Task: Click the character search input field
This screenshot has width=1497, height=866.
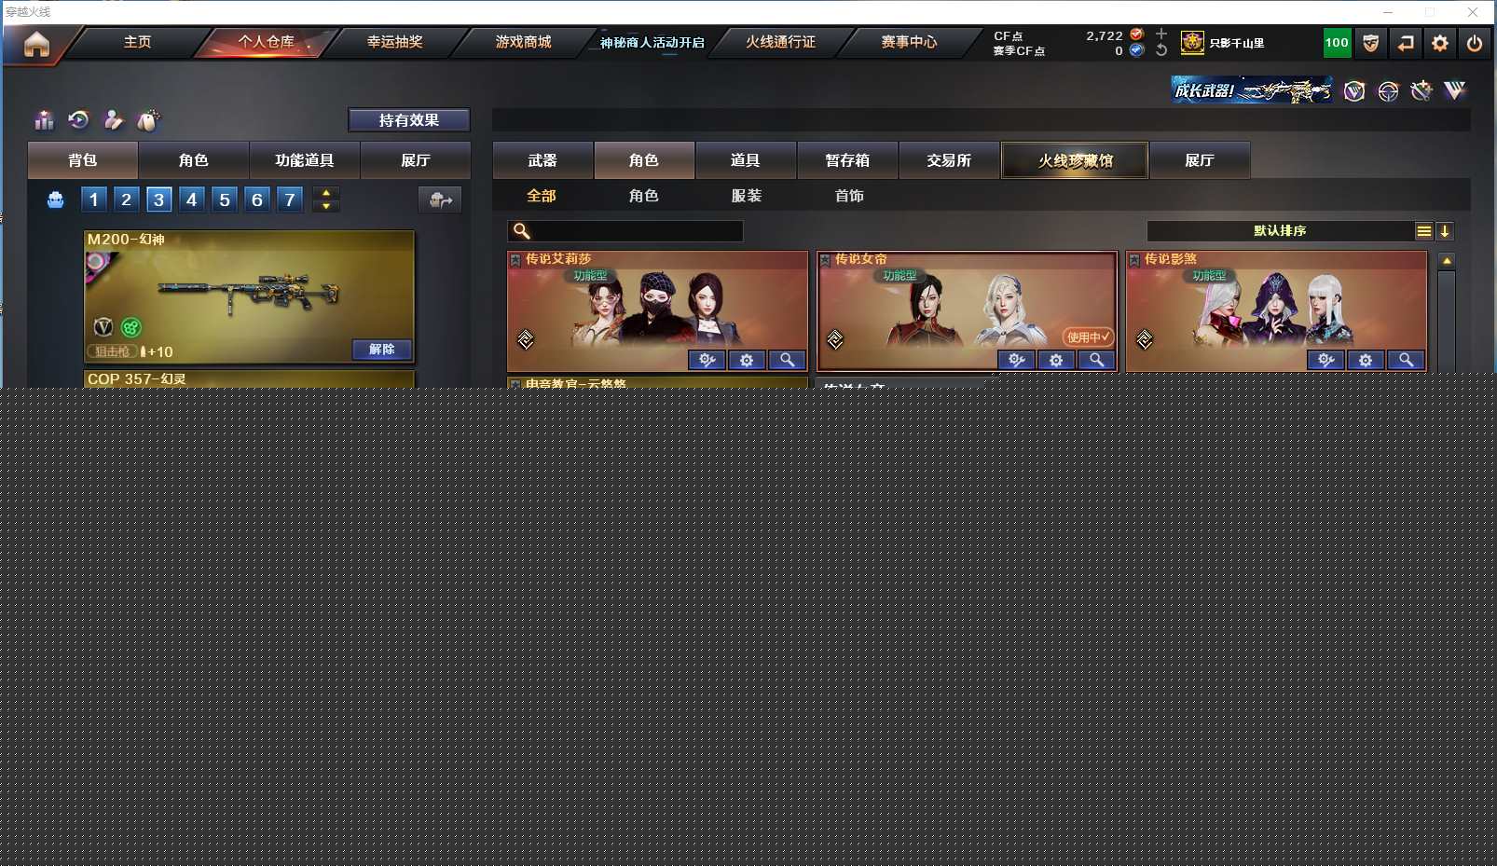Action: click(x=625, y=231)
